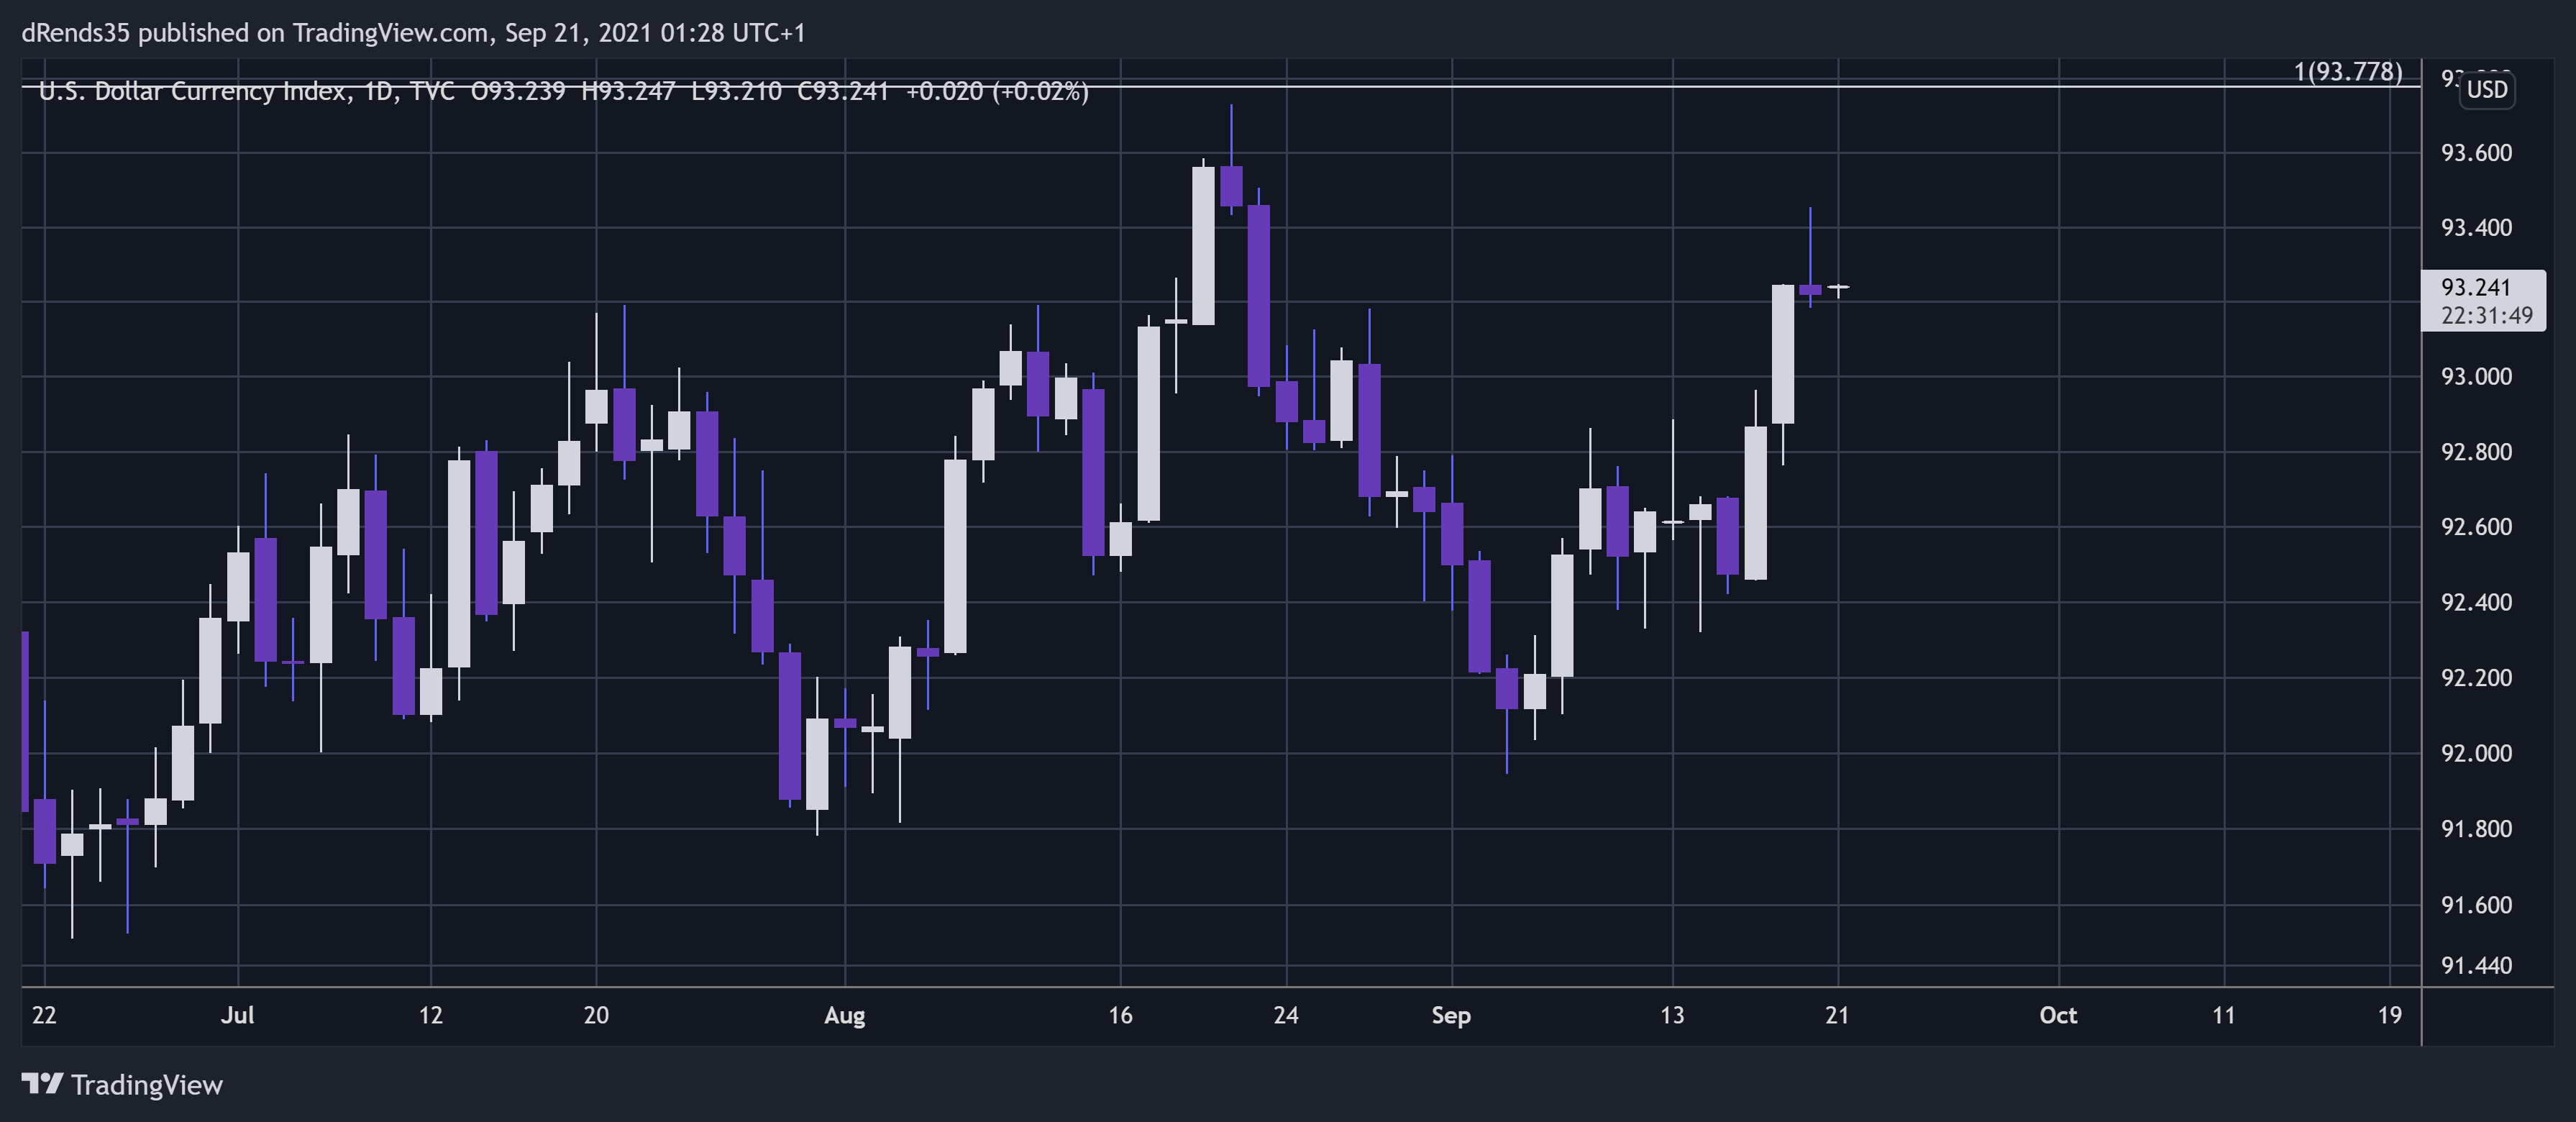Click the 92.200 price axis label
The width and height of the screenshot is (2576, 1122).
pos(2476,678)
